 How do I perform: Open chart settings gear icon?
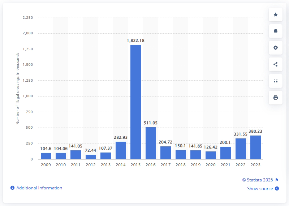pos(276,48)
